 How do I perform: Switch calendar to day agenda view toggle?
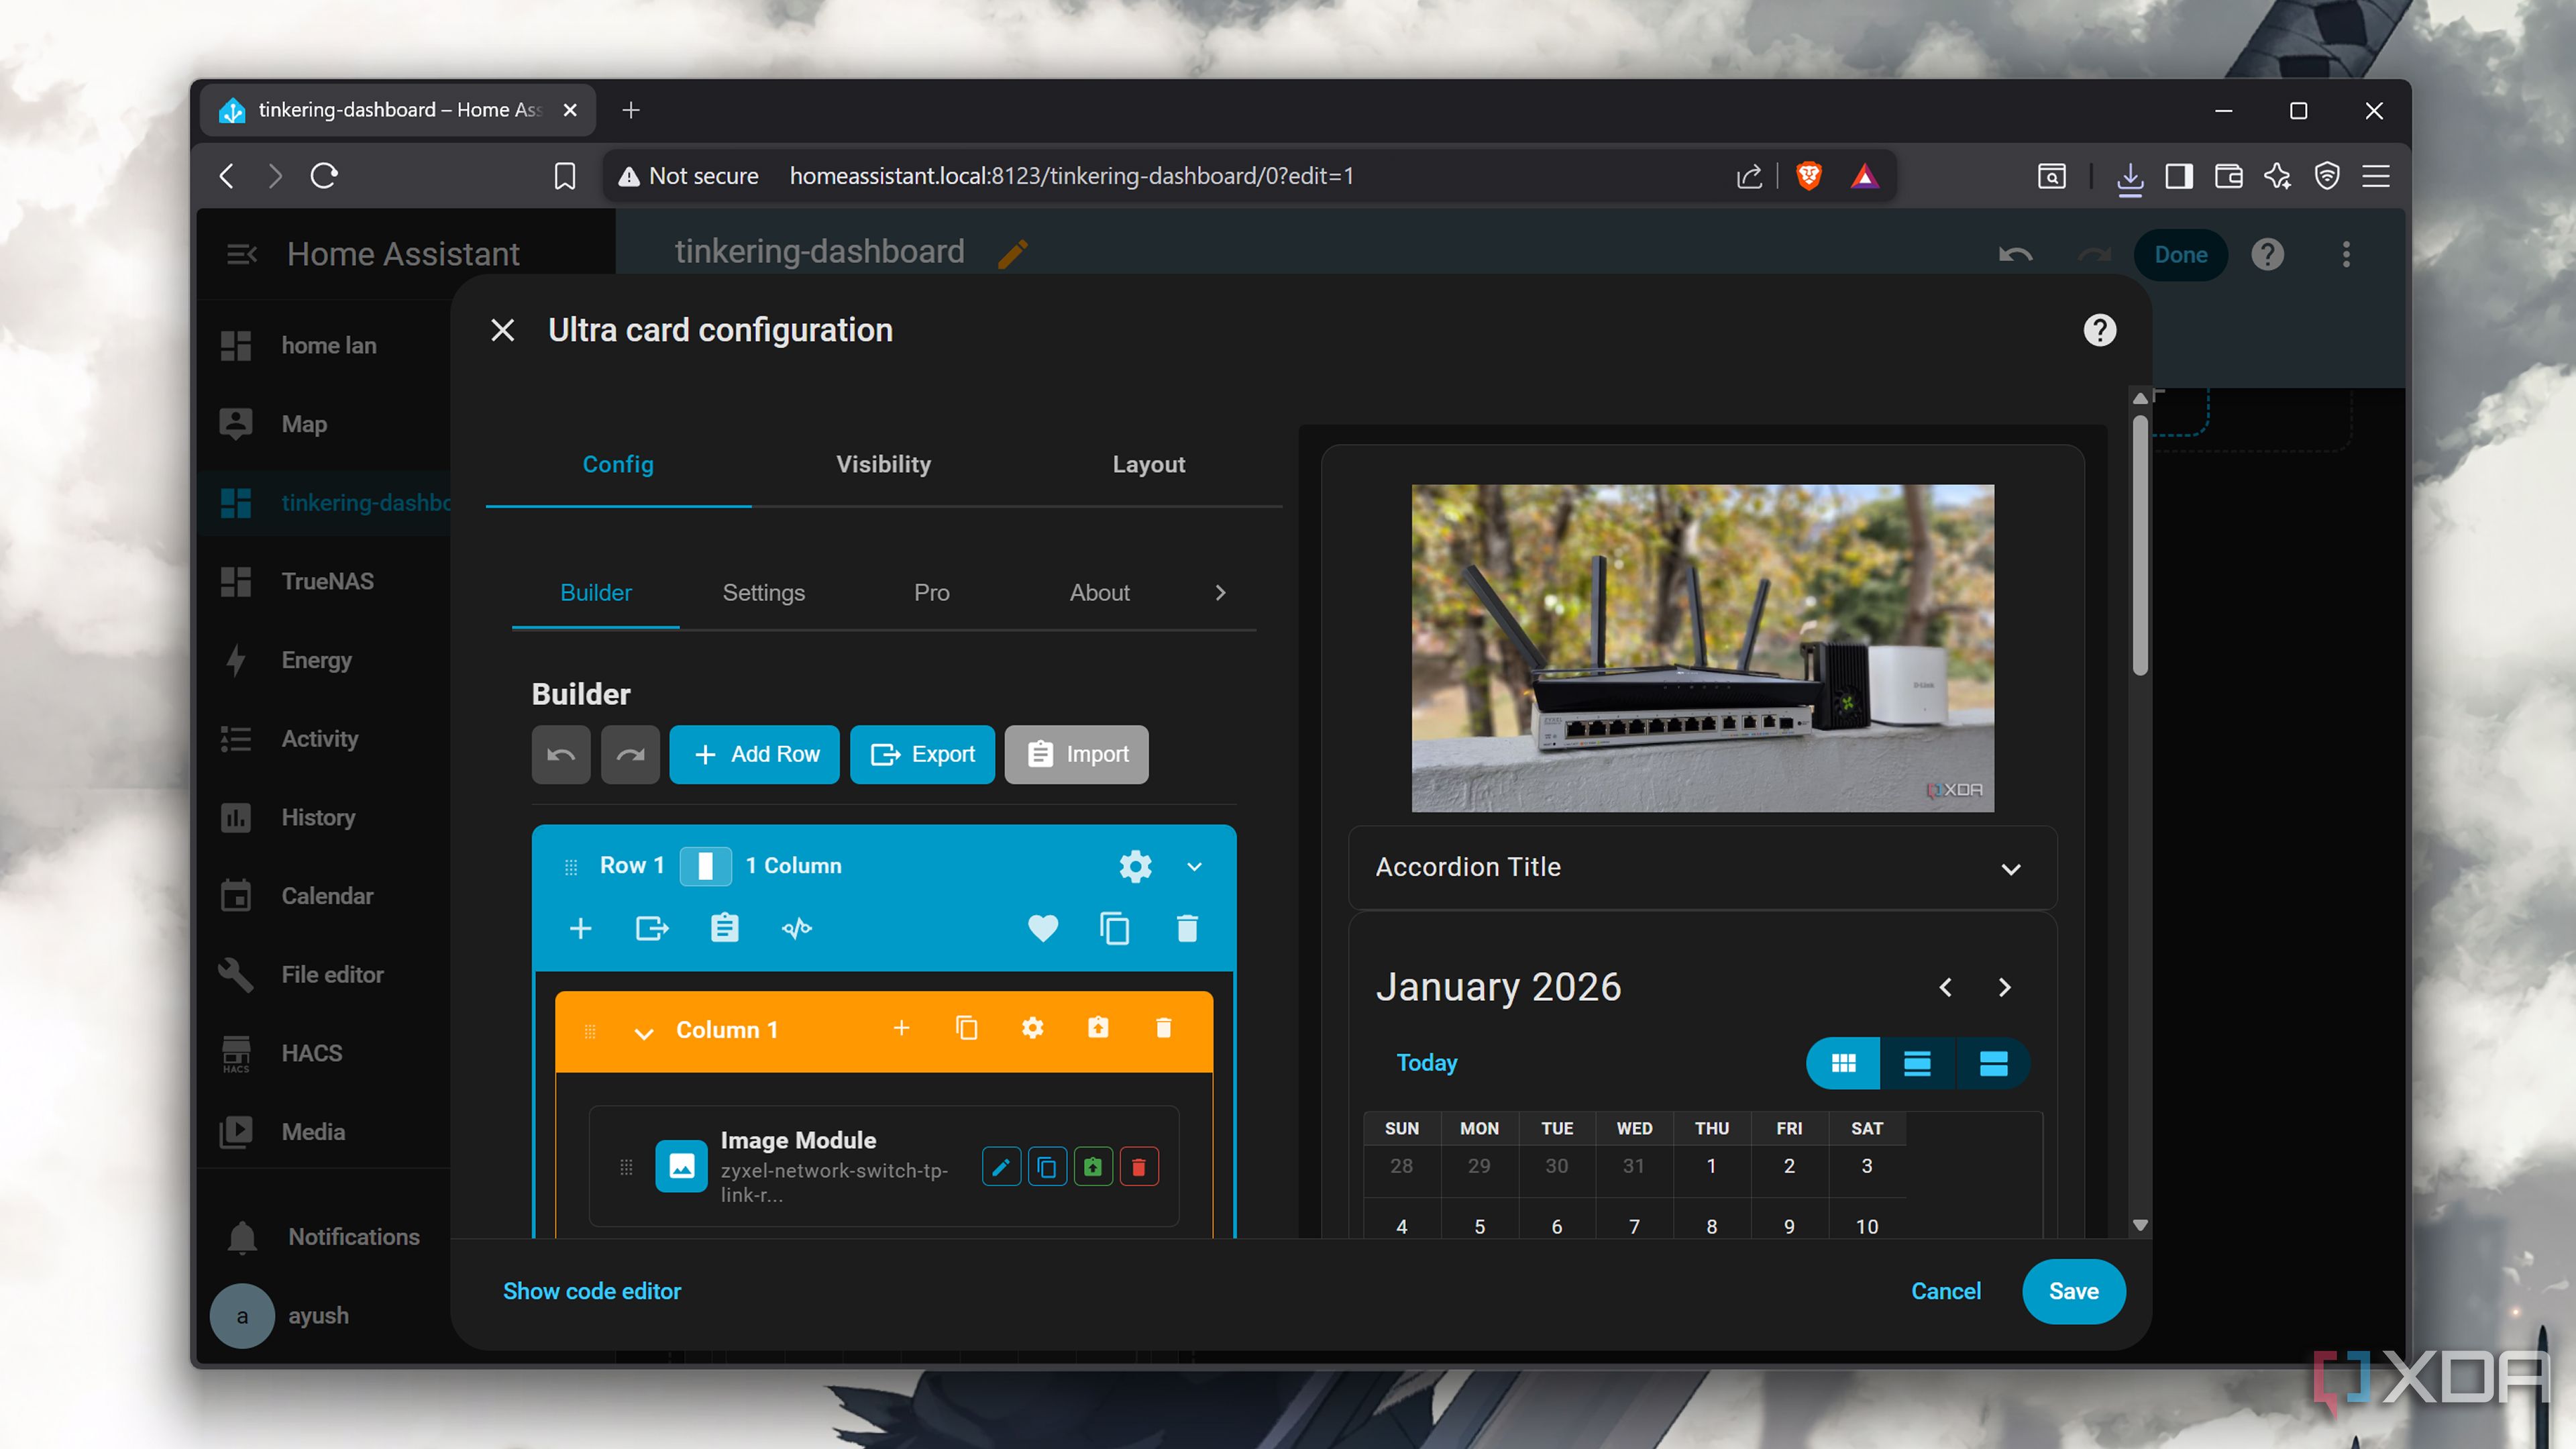tap(1993, 1063)
